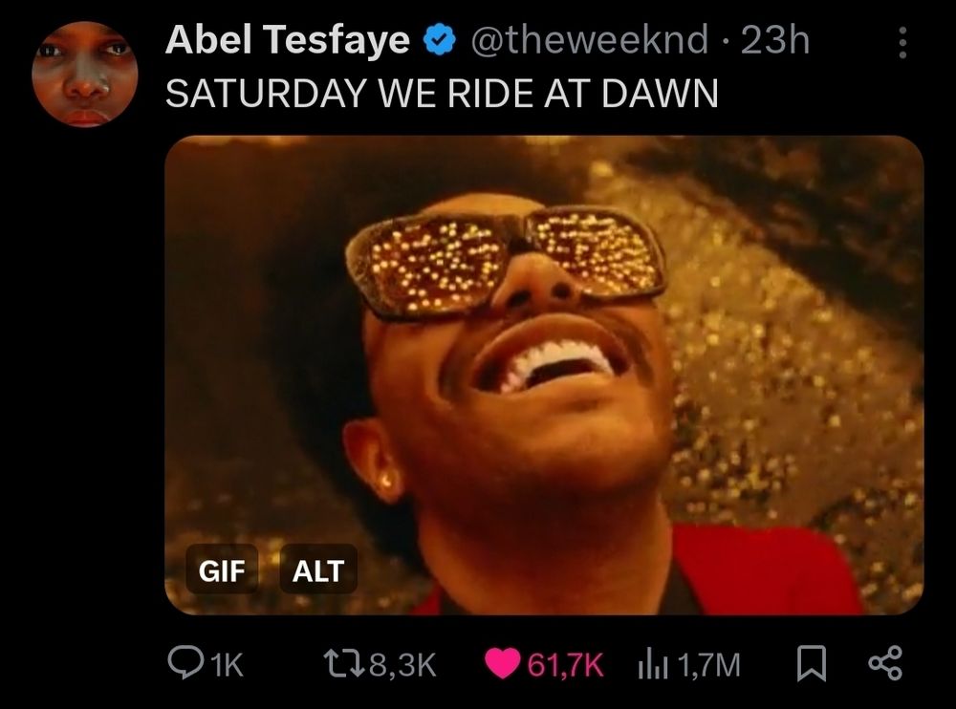The height and width of the screenshot is (709, 956).
Task: Click the 1,7M views count
Action: pos(708,665)
